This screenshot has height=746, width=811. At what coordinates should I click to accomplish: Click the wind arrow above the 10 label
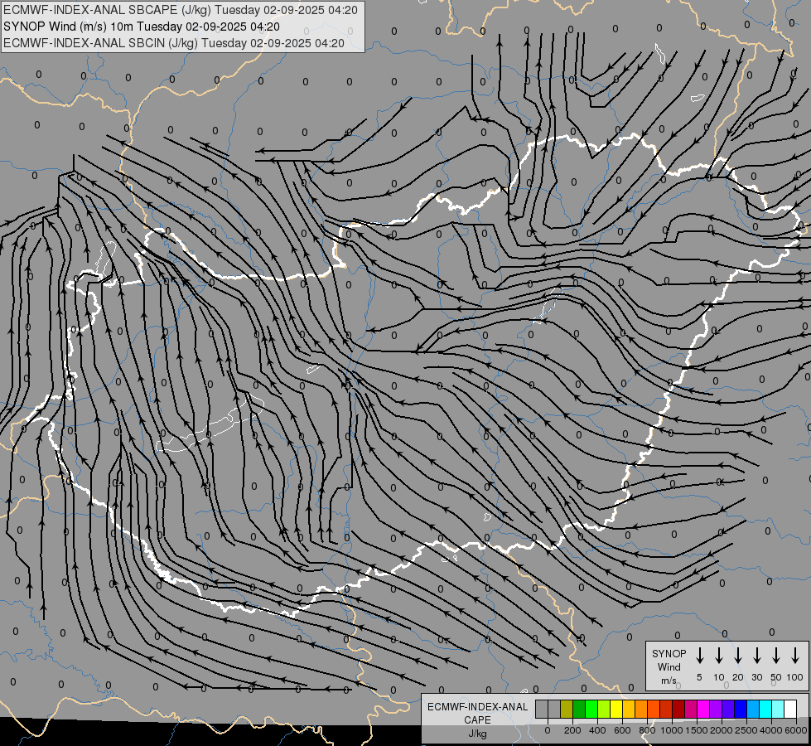(x=719, y=656)
